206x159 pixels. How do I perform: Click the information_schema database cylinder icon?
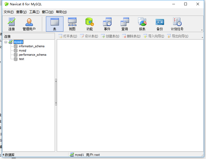16,46
